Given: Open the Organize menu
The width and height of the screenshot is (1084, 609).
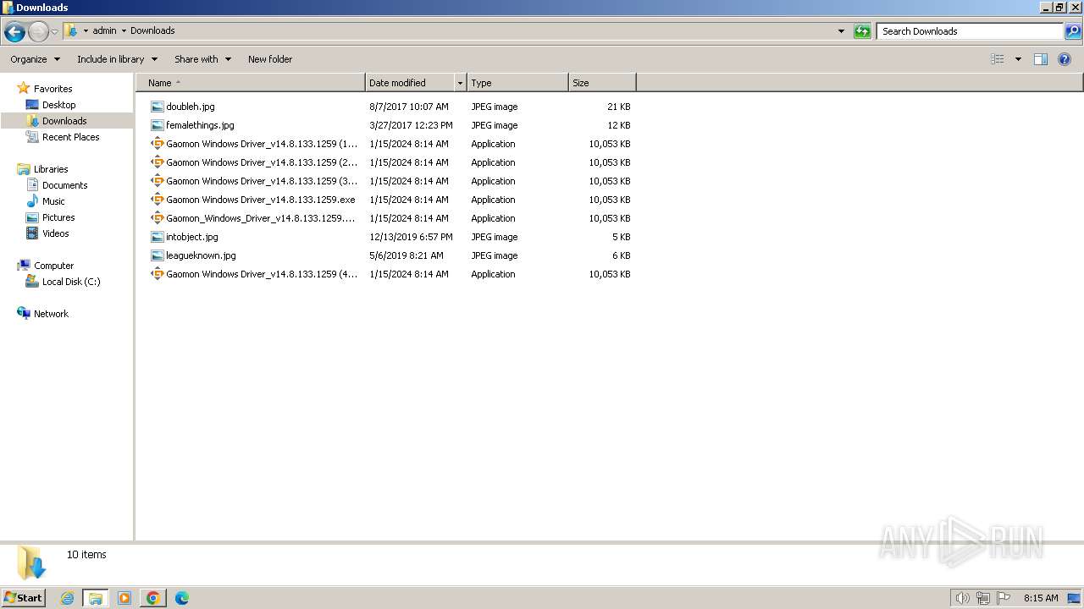Looking at the screenshot, I should 35,59.
